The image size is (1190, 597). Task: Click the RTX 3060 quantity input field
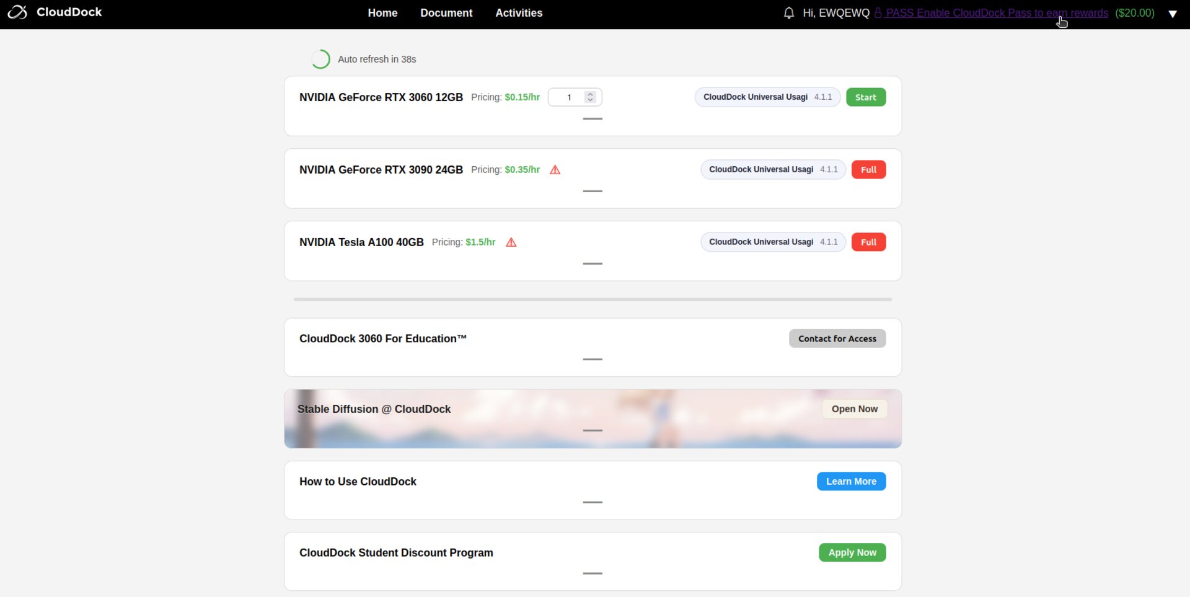[568, 97]
